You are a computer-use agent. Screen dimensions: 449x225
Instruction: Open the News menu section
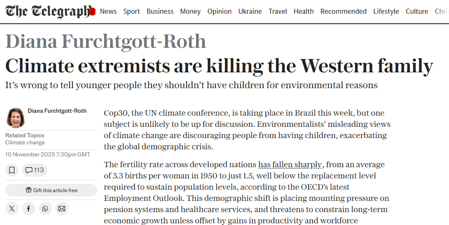pos(108,11)
